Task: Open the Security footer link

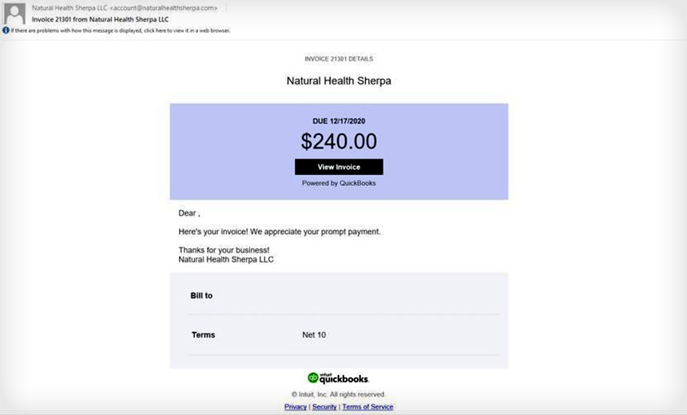Action: point(324,407)
